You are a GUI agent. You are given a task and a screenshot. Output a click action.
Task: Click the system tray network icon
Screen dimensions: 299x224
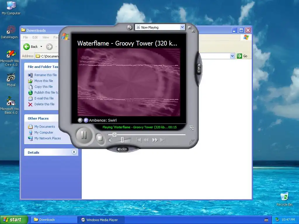coord(277,220)
